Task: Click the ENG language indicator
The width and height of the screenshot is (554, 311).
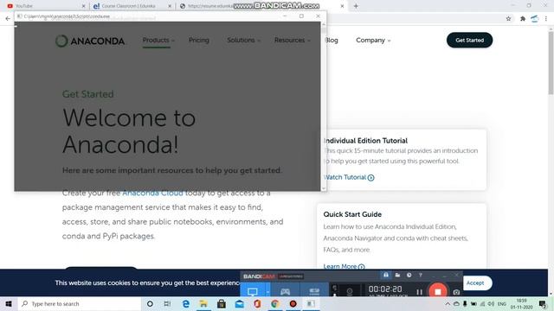Action: [x=502, y=304]
